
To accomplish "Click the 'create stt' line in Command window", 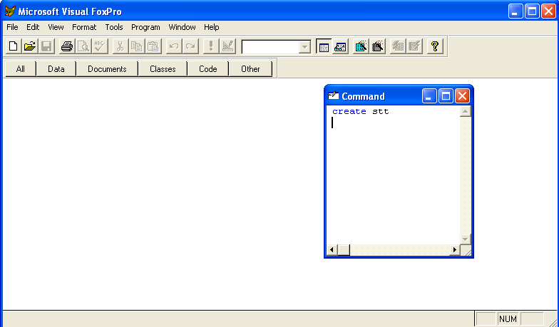I will 361,111.
